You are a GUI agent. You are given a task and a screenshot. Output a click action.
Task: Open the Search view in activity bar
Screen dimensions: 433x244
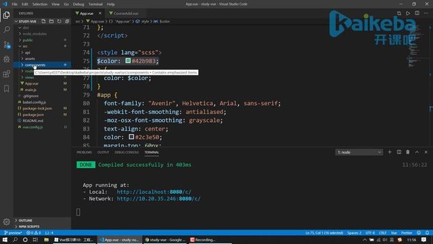[x=6, y=29]
